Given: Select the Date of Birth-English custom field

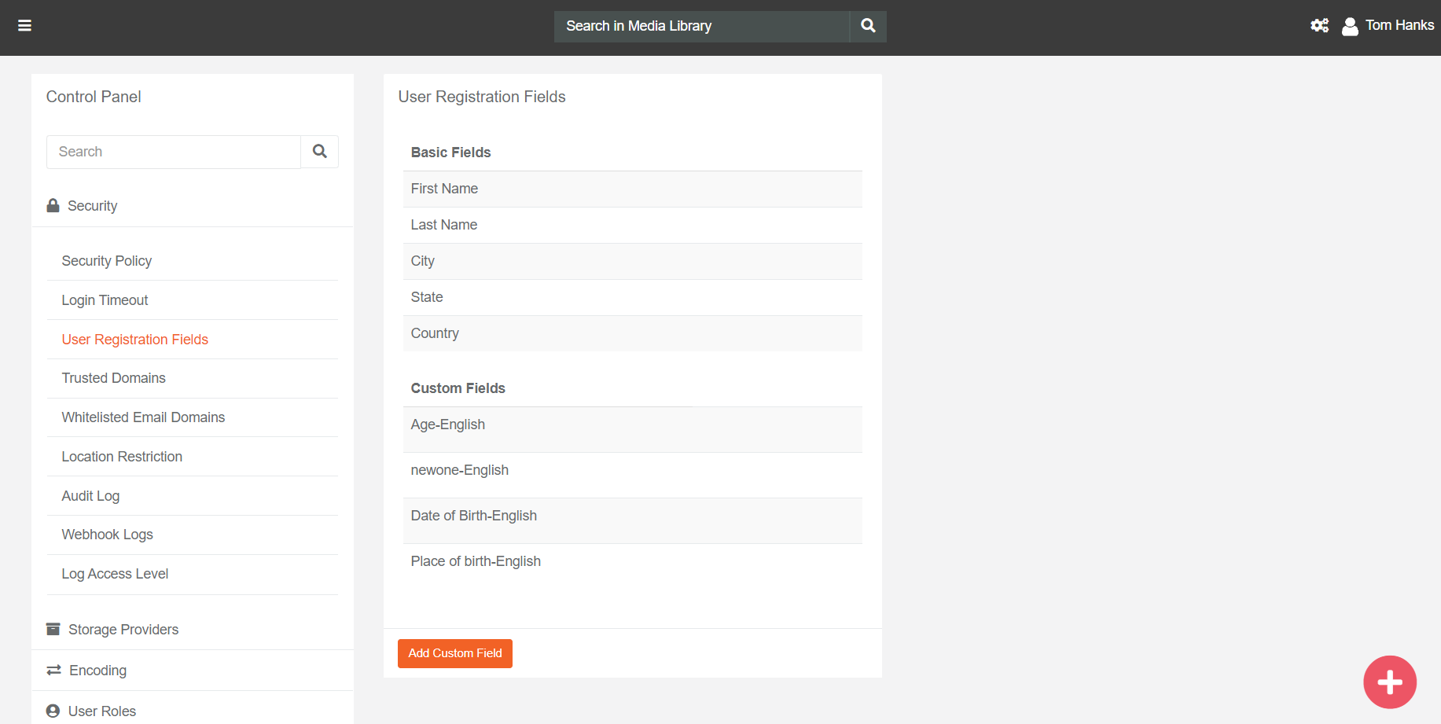Looking at the screenshot, I should (x=474, y=516).
